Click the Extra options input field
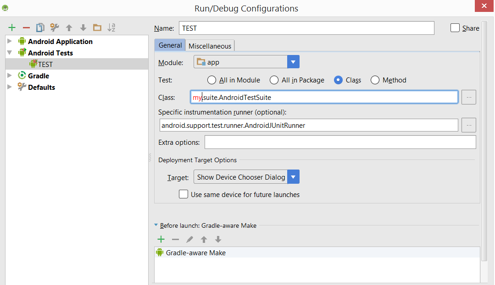The image size is (495, 285). (x=340, y=142)
